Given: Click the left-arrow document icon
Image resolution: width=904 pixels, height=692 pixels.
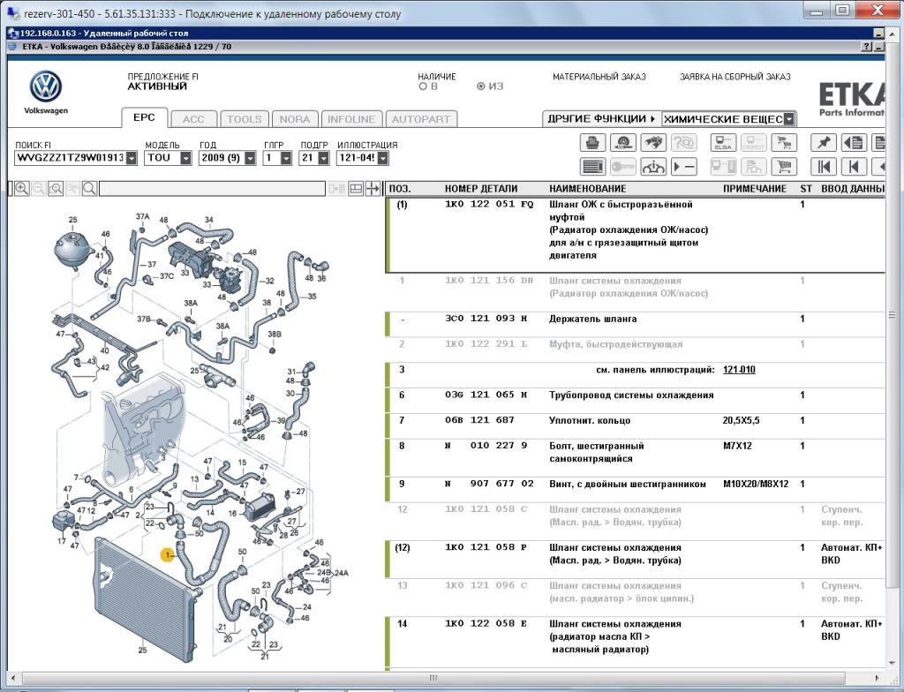Looking at the screenshot, I should coord(854,142).
